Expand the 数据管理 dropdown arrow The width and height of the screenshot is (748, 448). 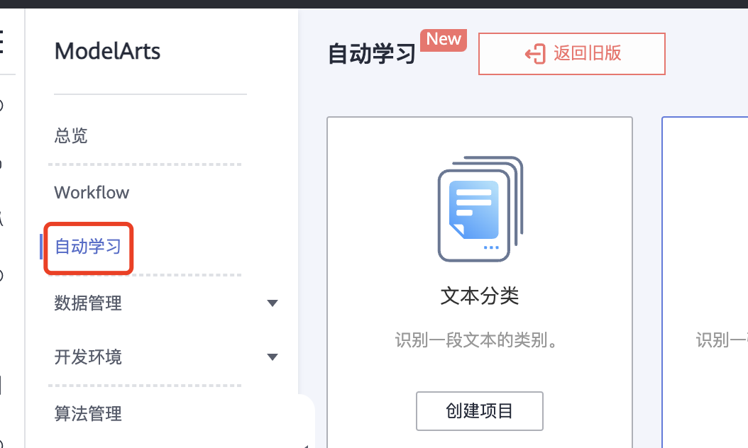(x=273, y=303)
